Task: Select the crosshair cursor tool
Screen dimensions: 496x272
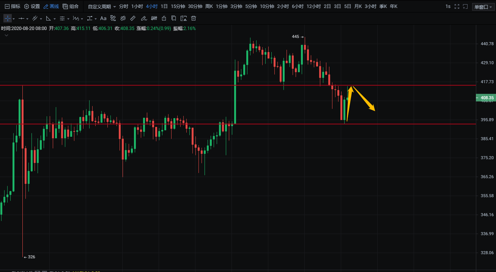Action: (8, 18)
